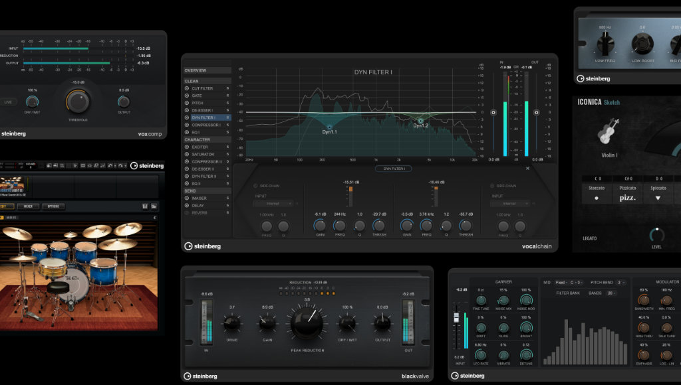The width and height of the screenshot is (681, 385).
Task: Toggle the SATURATOR module power icon
Action: pos(187,155)
